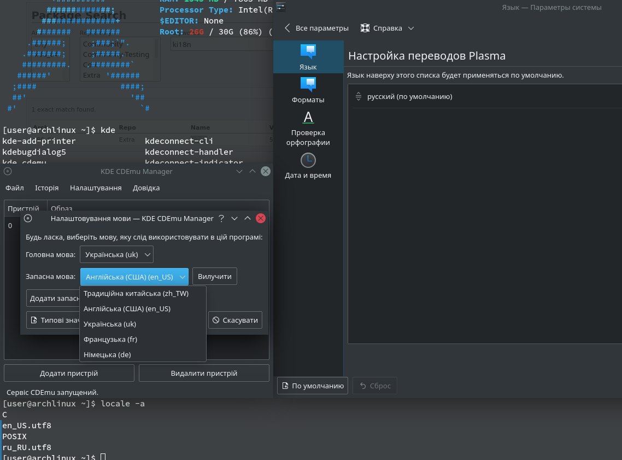
Task: Click the Сброс reset button
Action: 375,386
